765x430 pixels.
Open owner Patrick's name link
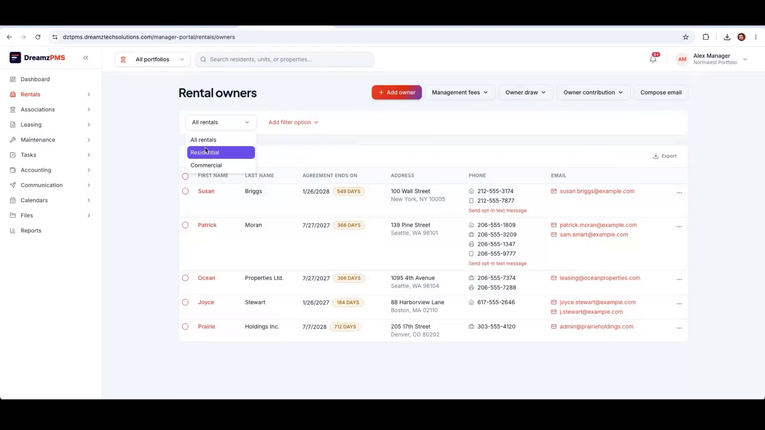point(207,225)
